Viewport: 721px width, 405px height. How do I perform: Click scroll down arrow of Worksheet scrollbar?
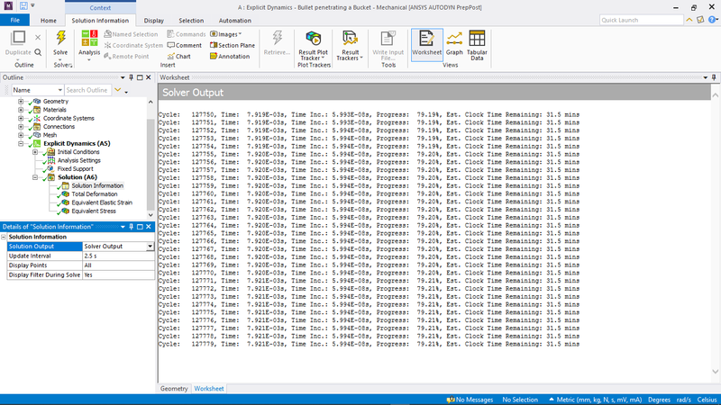pyautogui.click(x=715, y=372)
